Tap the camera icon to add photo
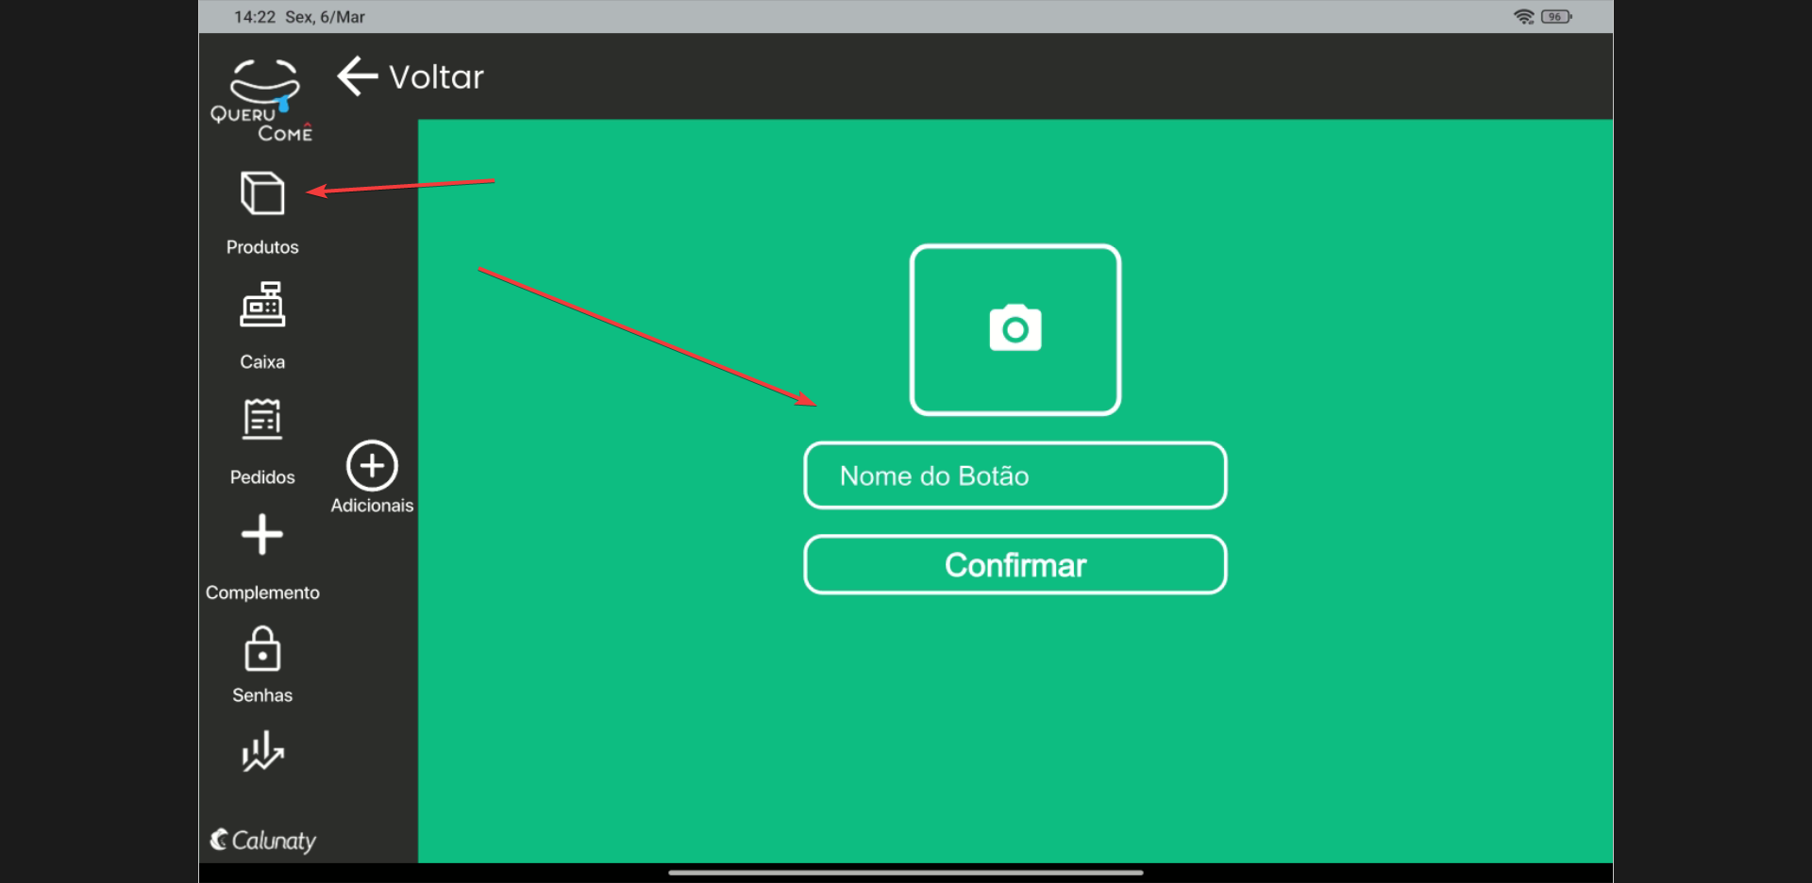The image size is (1812, 883). tap(1015, 329)
